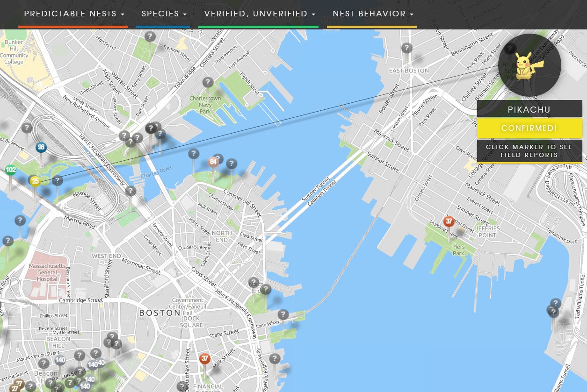Open the 84 marker near Commercial Street

pos(213,162)
